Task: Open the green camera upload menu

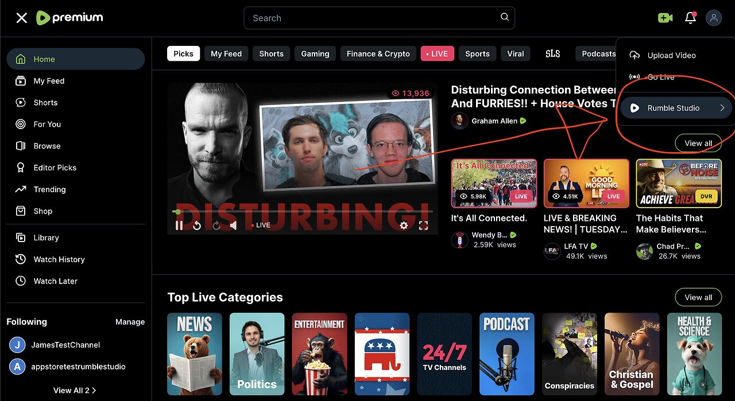Action: pos(665,18)
